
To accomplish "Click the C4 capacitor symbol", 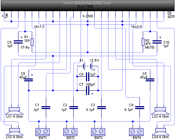I will 139,108.
